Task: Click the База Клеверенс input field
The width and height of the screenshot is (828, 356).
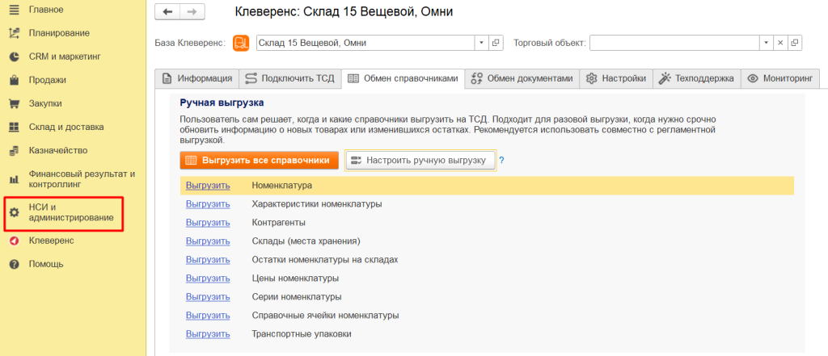Action: pos(365,44)
